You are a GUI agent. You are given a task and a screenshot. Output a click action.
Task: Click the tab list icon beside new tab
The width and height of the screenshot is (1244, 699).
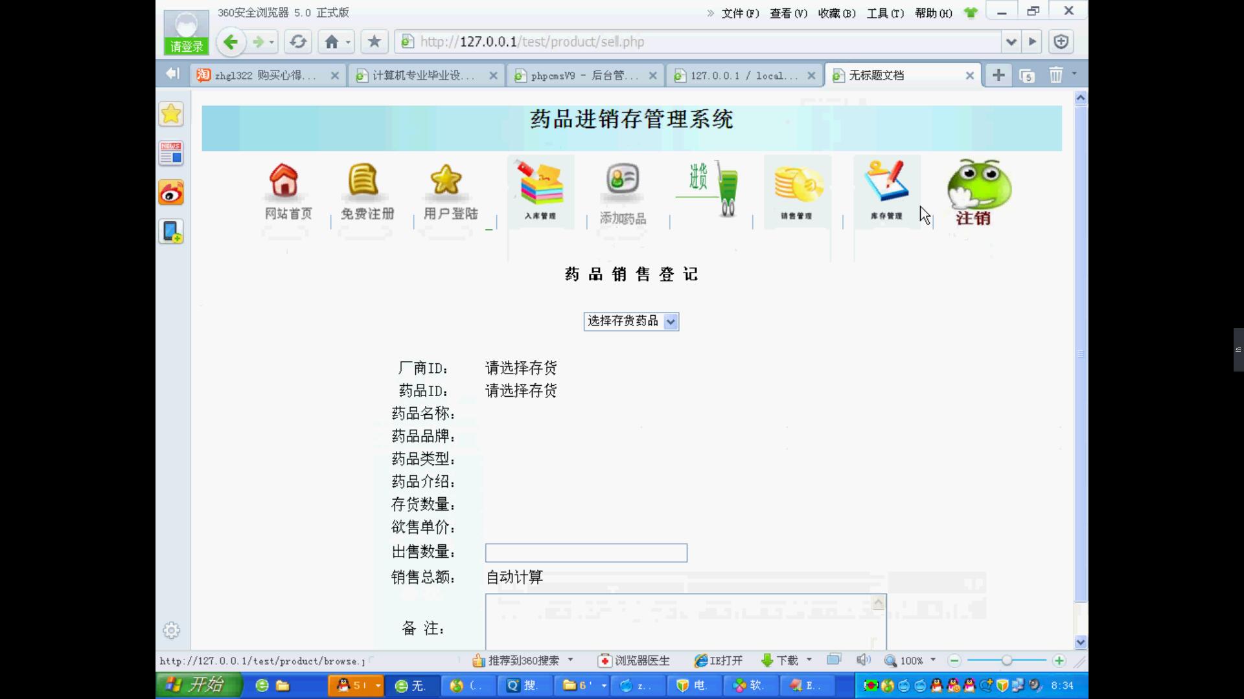click(1027, 76)
